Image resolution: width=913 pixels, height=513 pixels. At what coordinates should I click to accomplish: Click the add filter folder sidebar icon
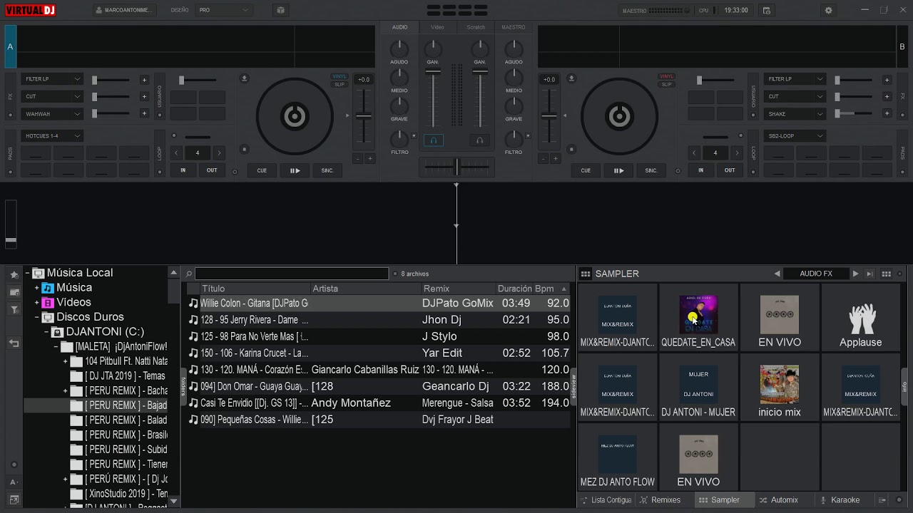click(x=14, y=310)
